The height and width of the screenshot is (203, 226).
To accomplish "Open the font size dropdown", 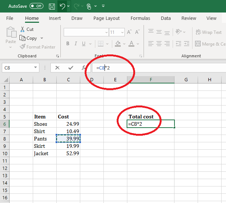I will pos(122,32).
